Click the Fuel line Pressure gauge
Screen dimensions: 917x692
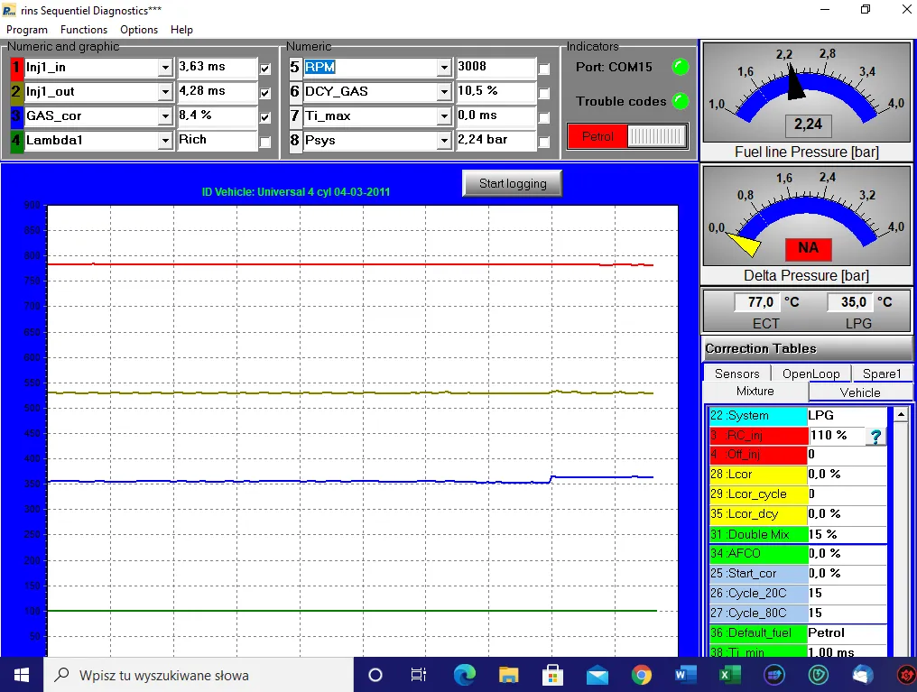(x=807, y=92)
